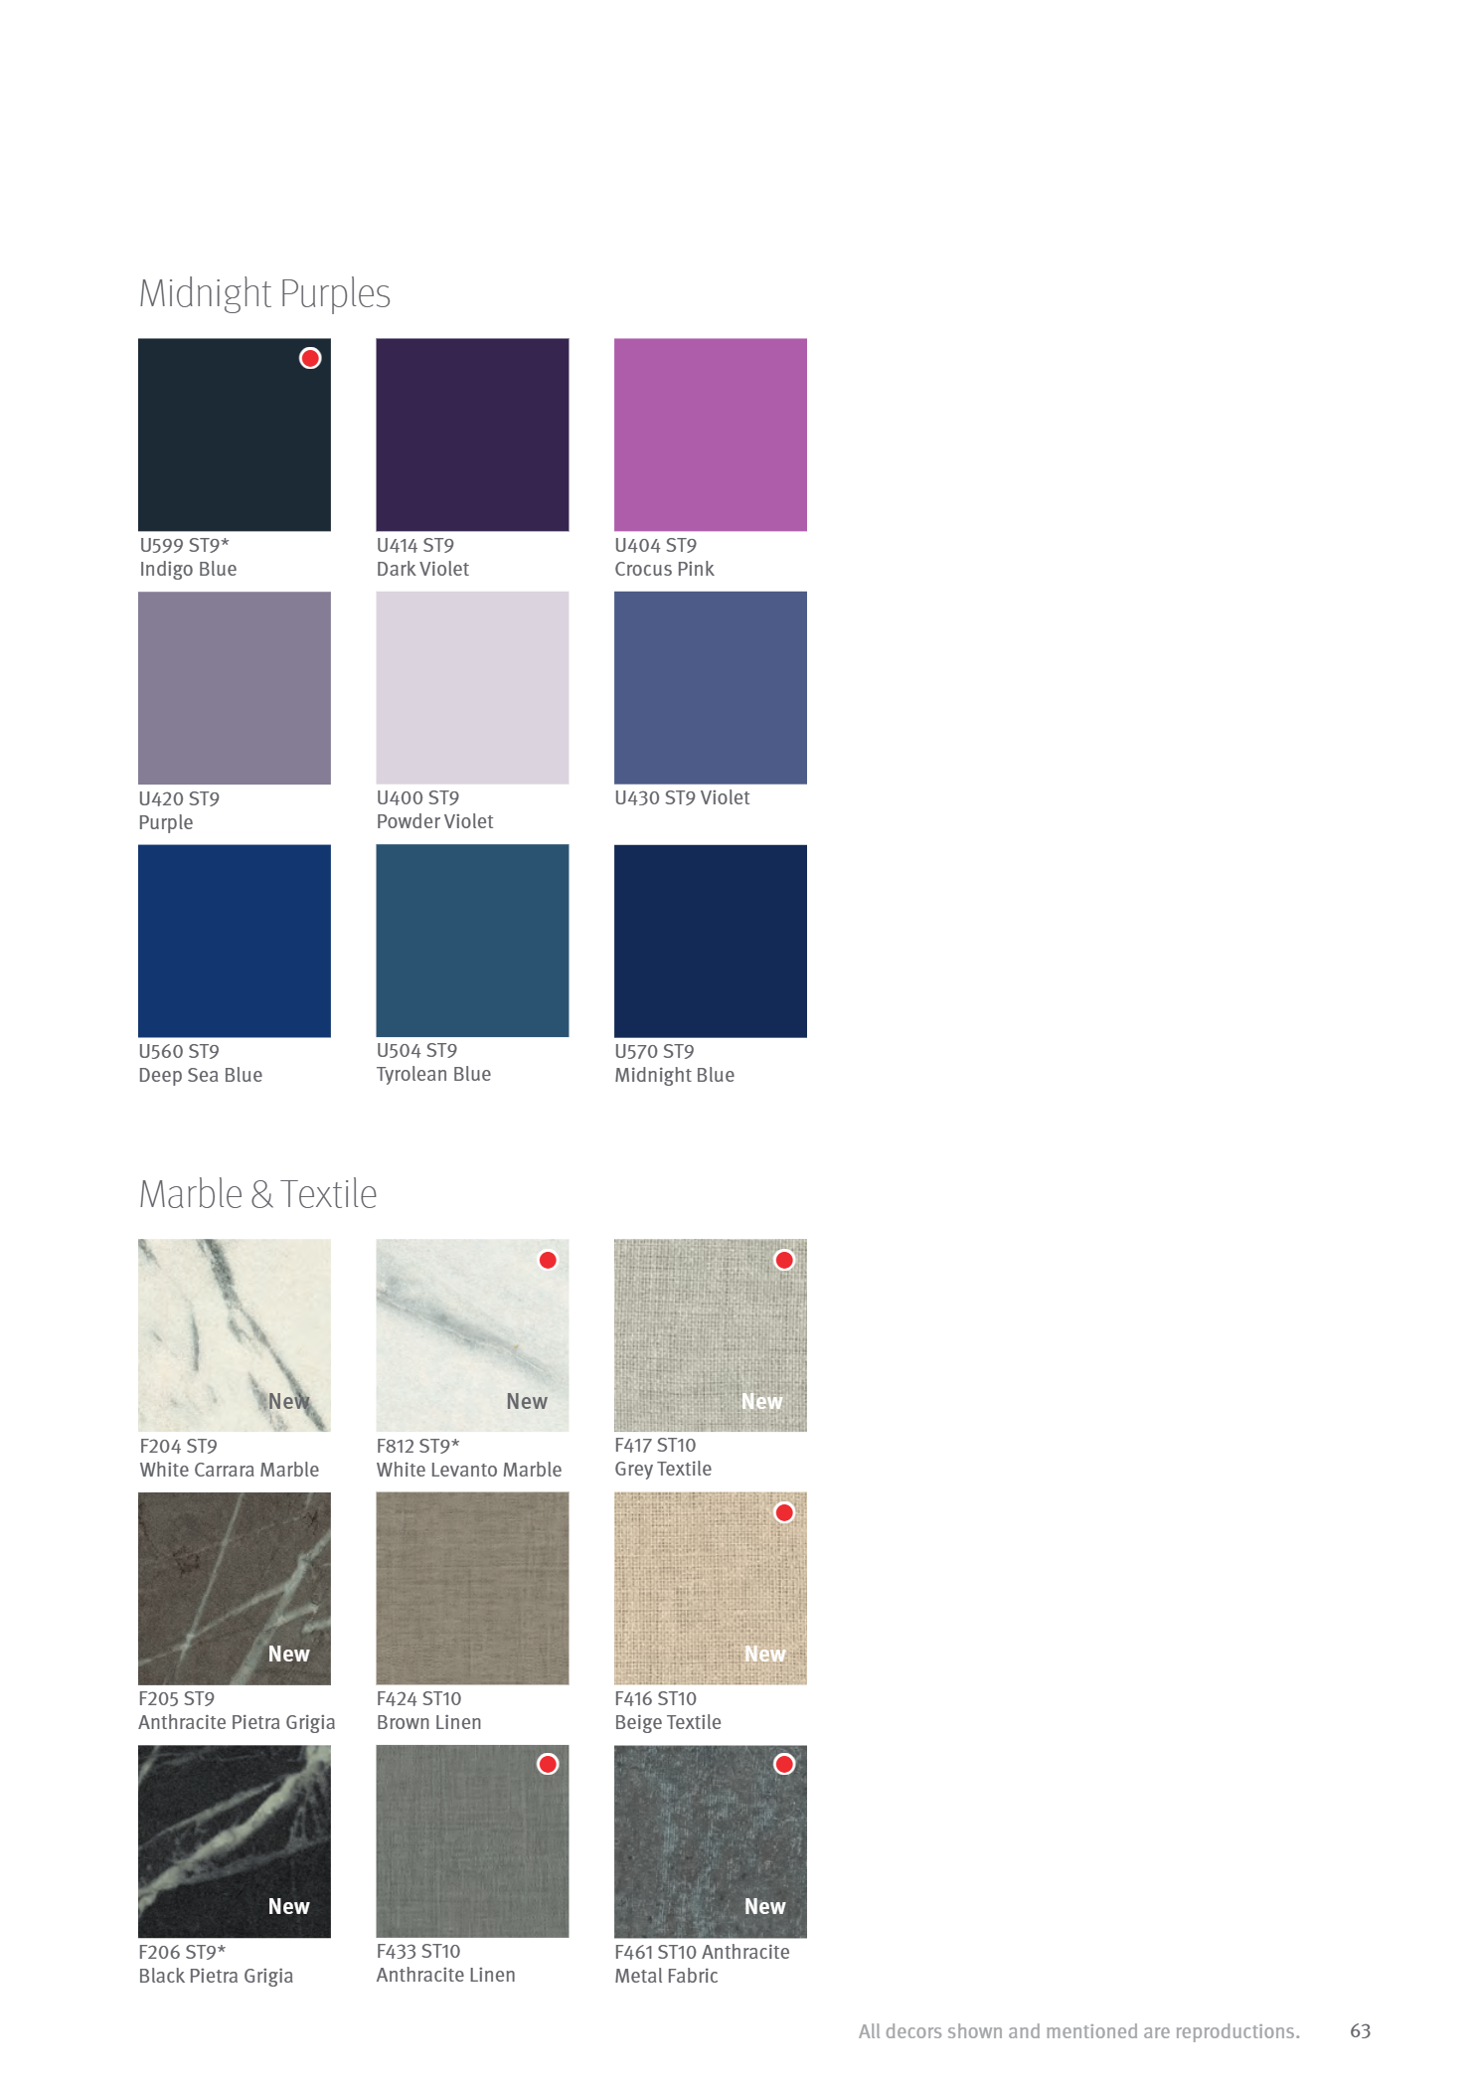Click the red dot on White Levanto Marble
The width and height of the screenshot is (1476, 2093).
548,1260
